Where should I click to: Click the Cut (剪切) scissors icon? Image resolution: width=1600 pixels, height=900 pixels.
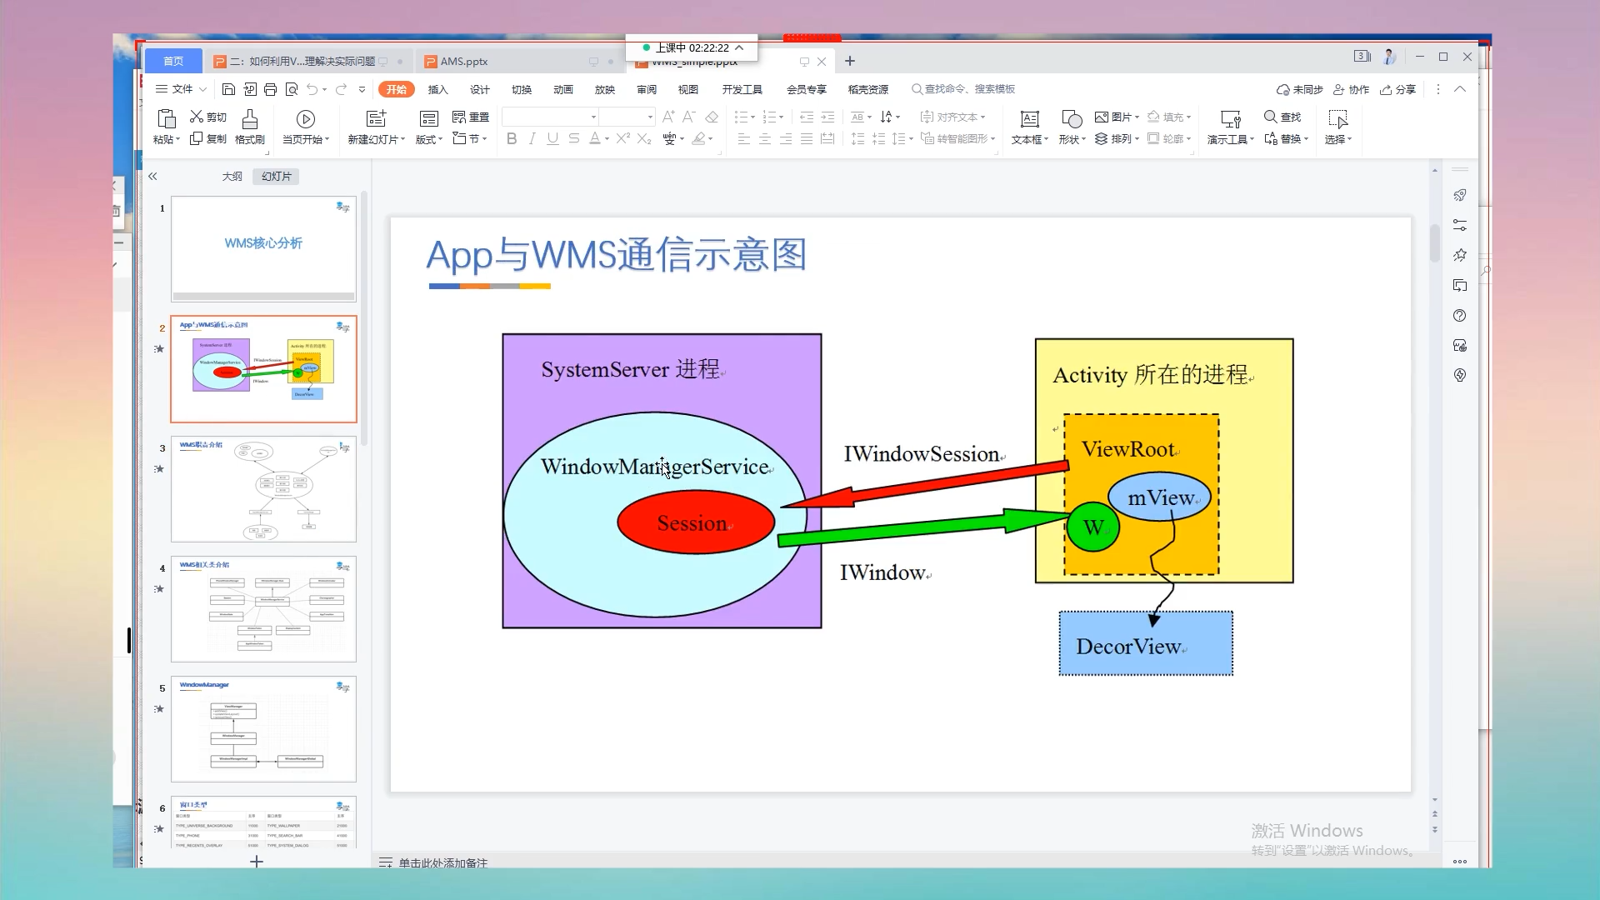197,117
